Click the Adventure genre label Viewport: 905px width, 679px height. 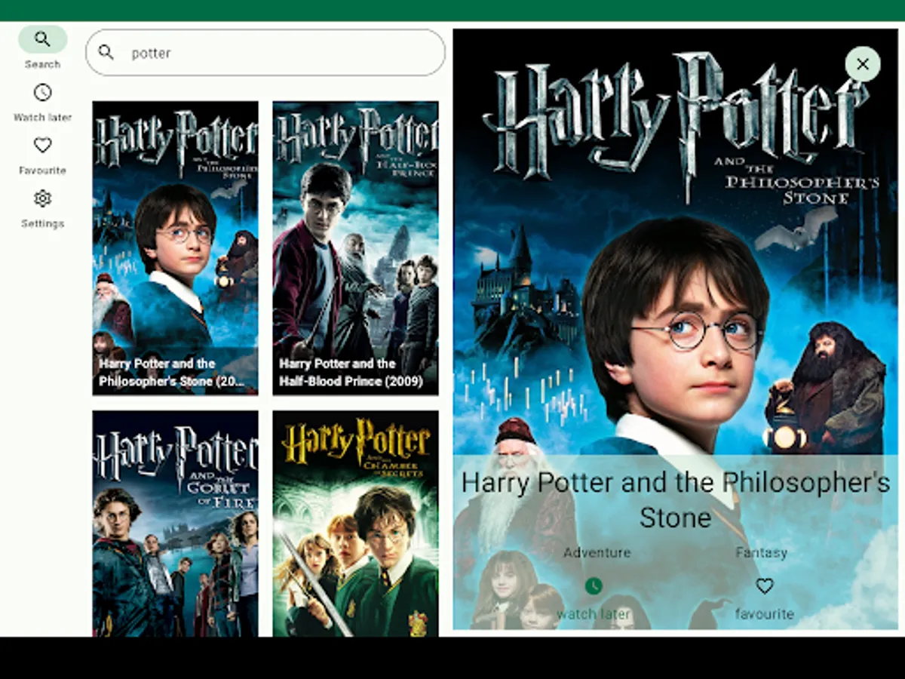(597, 553)
